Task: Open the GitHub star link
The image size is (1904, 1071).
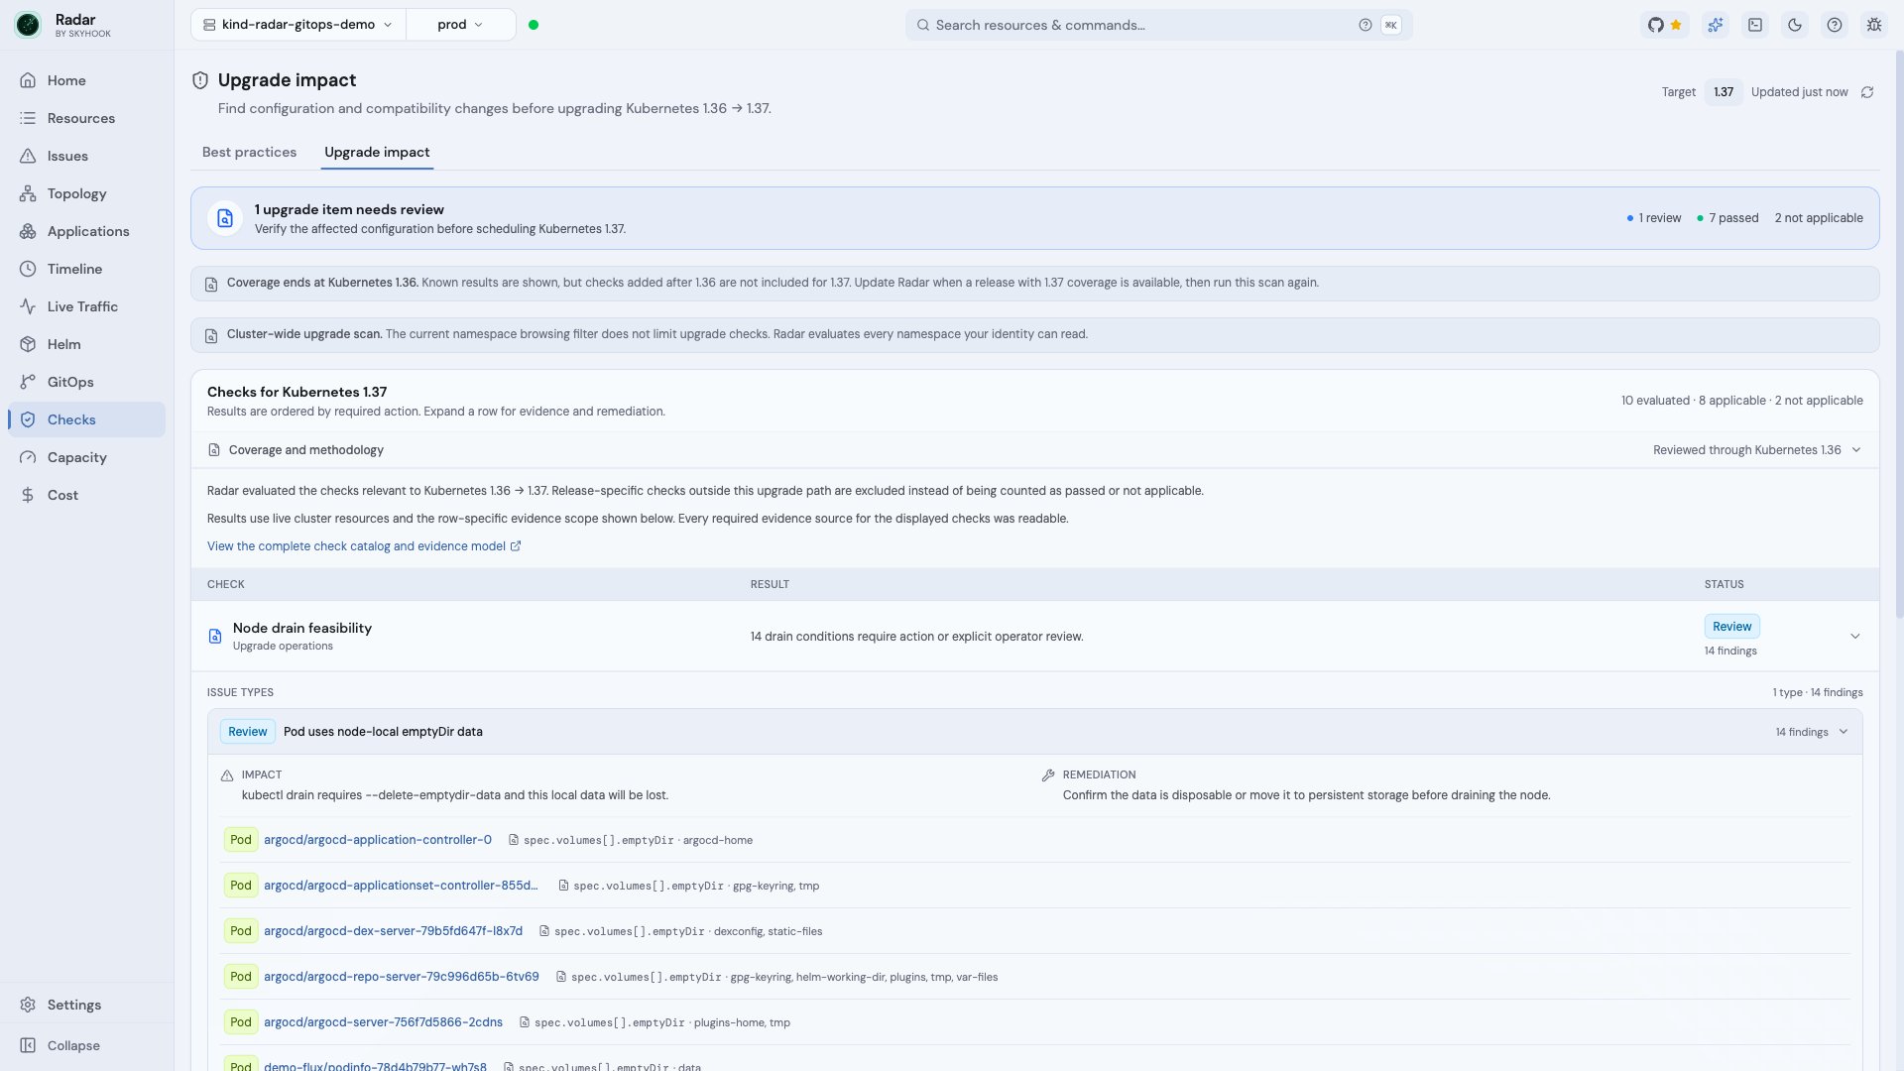Action: click(1665, 25)
